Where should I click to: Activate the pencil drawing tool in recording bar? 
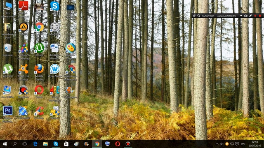click(x=250, y=16)
